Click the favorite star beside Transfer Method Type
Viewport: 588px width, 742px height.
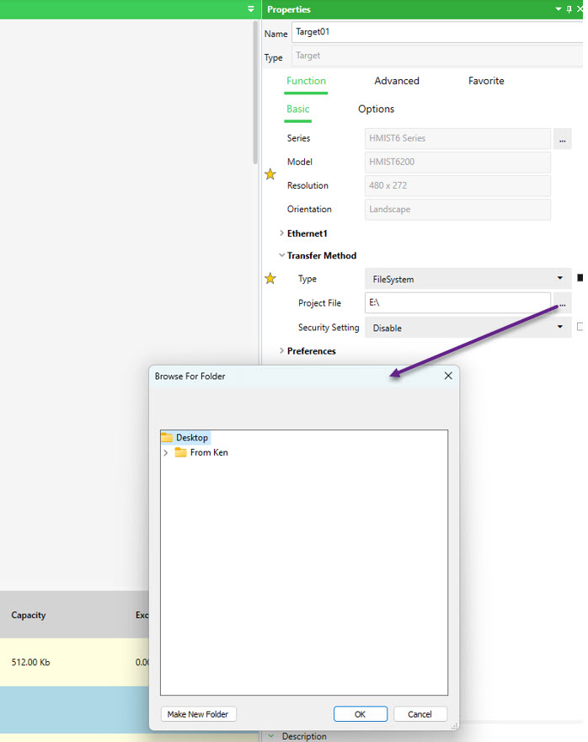[x=270, y=278]
